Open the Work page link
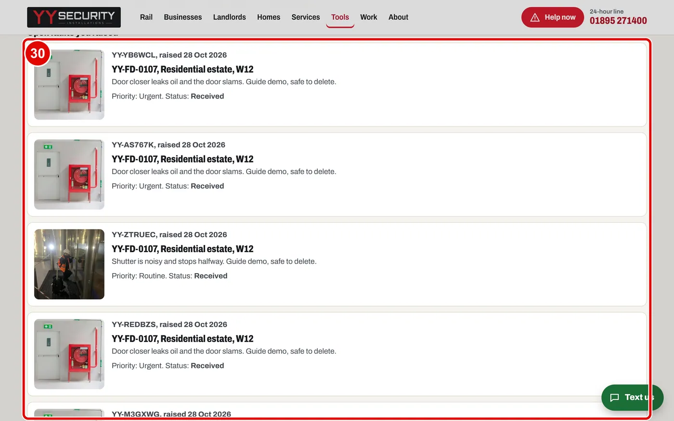 [x=369, y=17]
